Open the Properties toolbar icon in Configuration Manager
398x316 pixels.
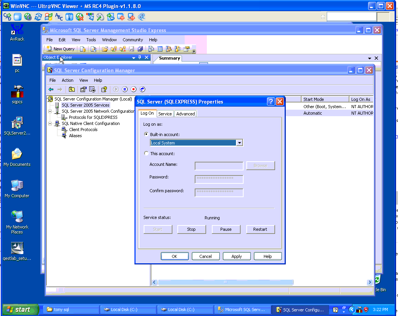point(83,89)
